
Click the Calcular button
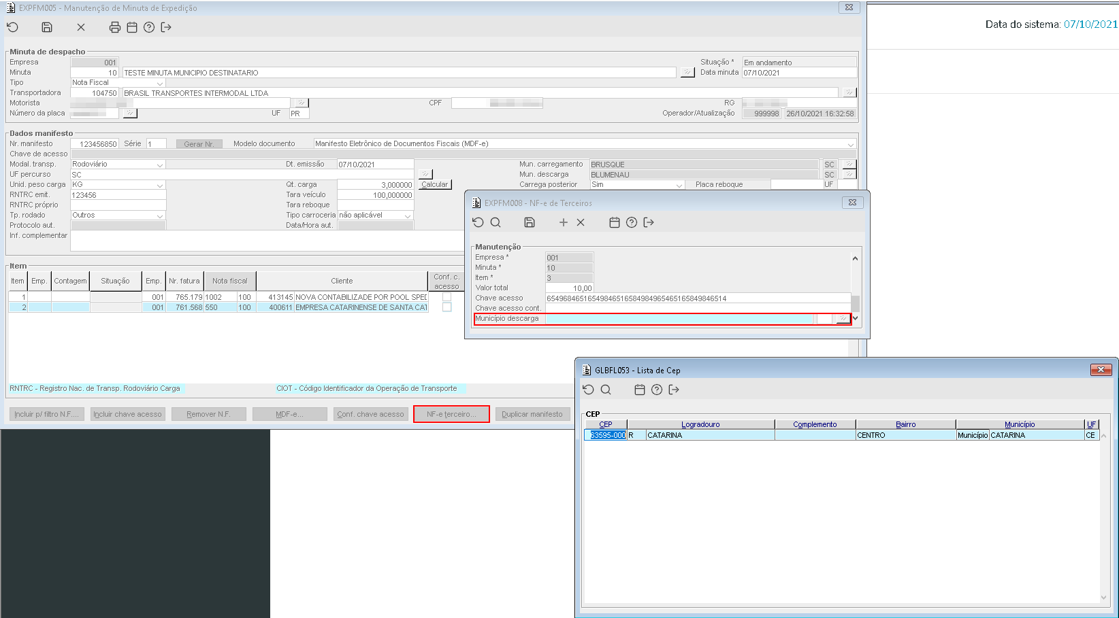coord(435,184)
